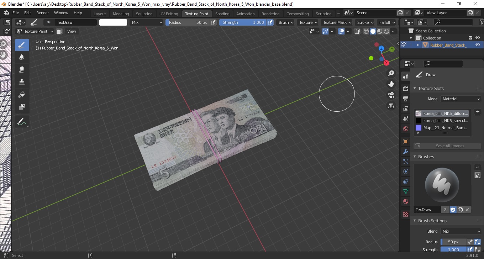The image size is (484, 259).
Task: Add a new texture slot with plus
Action: click(478, 112)
